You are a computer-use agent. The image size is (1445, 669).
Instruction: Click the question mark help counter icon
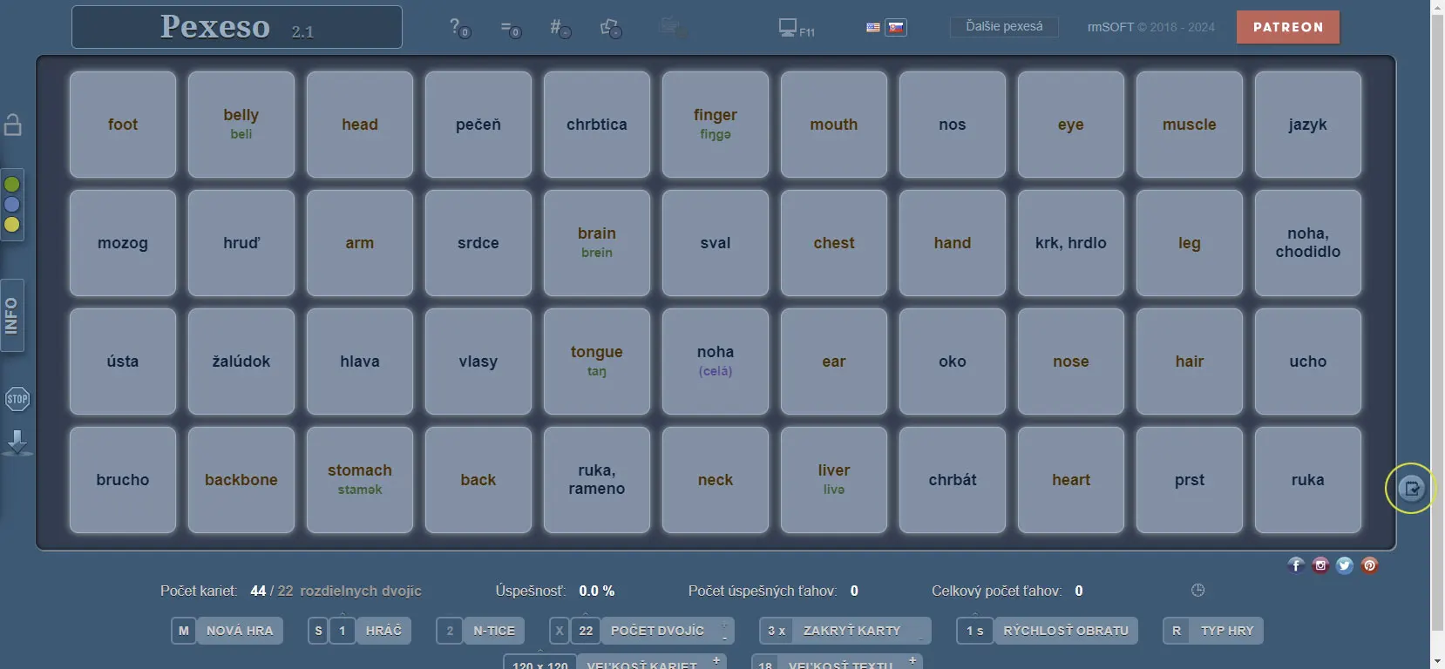[458, 28]
